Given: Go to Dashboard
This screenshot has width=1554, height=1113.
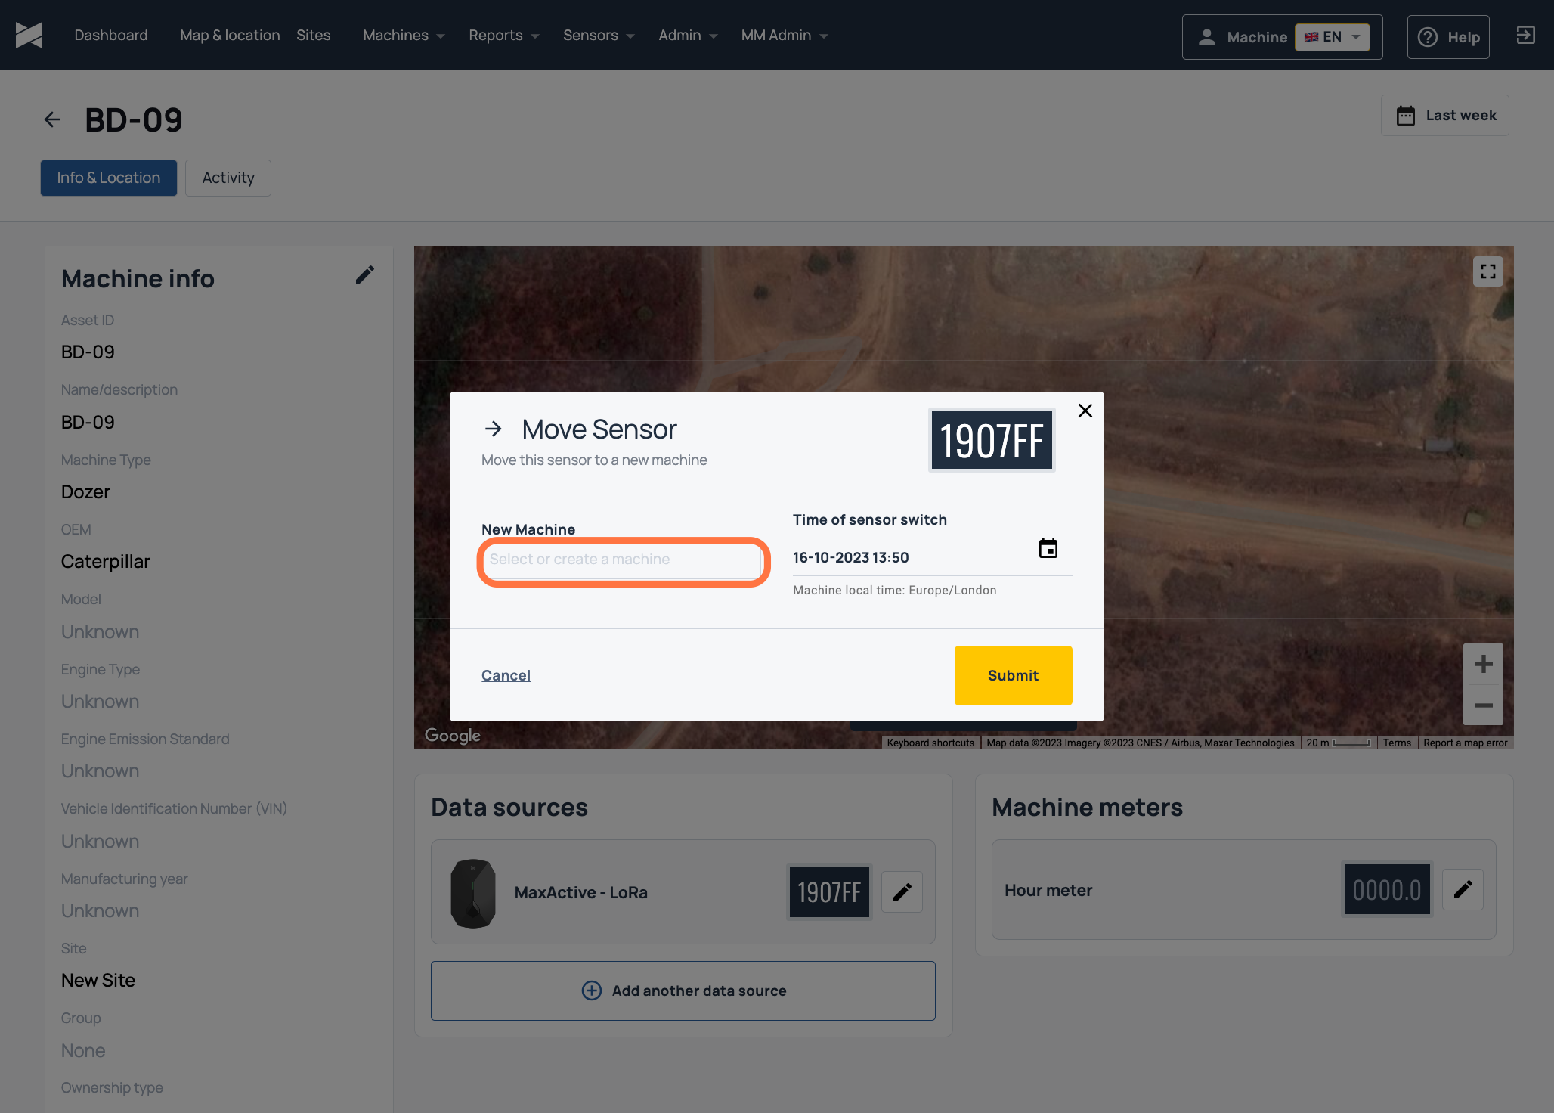Looking at the screenshot, I should tap(111, 35).
